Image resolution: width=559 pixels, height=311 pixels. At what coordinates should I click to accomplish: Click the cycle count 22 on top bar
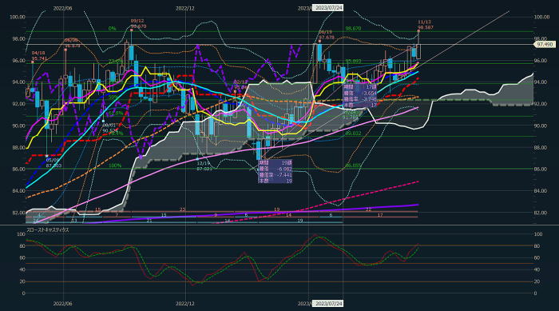pyautogui.click(x=368, y=209)
